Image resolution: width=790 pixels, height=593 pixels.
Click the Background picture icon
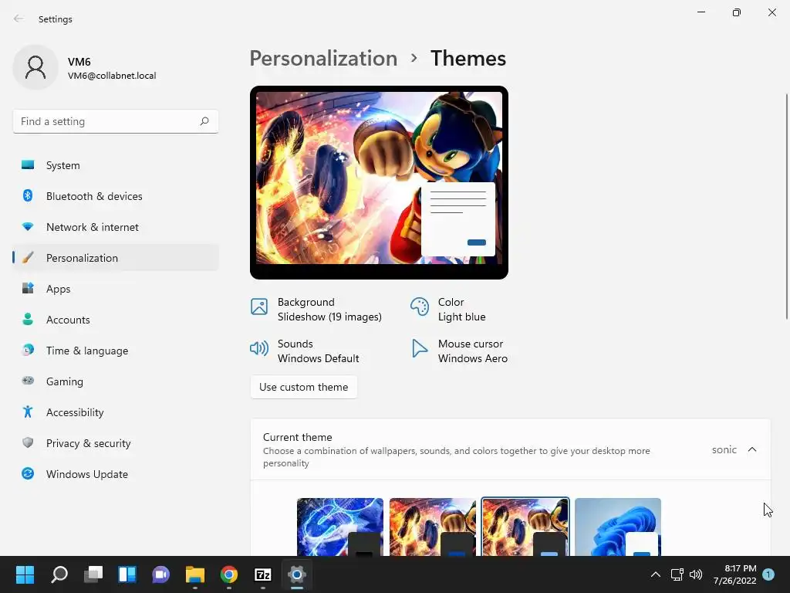click(259, 306)
